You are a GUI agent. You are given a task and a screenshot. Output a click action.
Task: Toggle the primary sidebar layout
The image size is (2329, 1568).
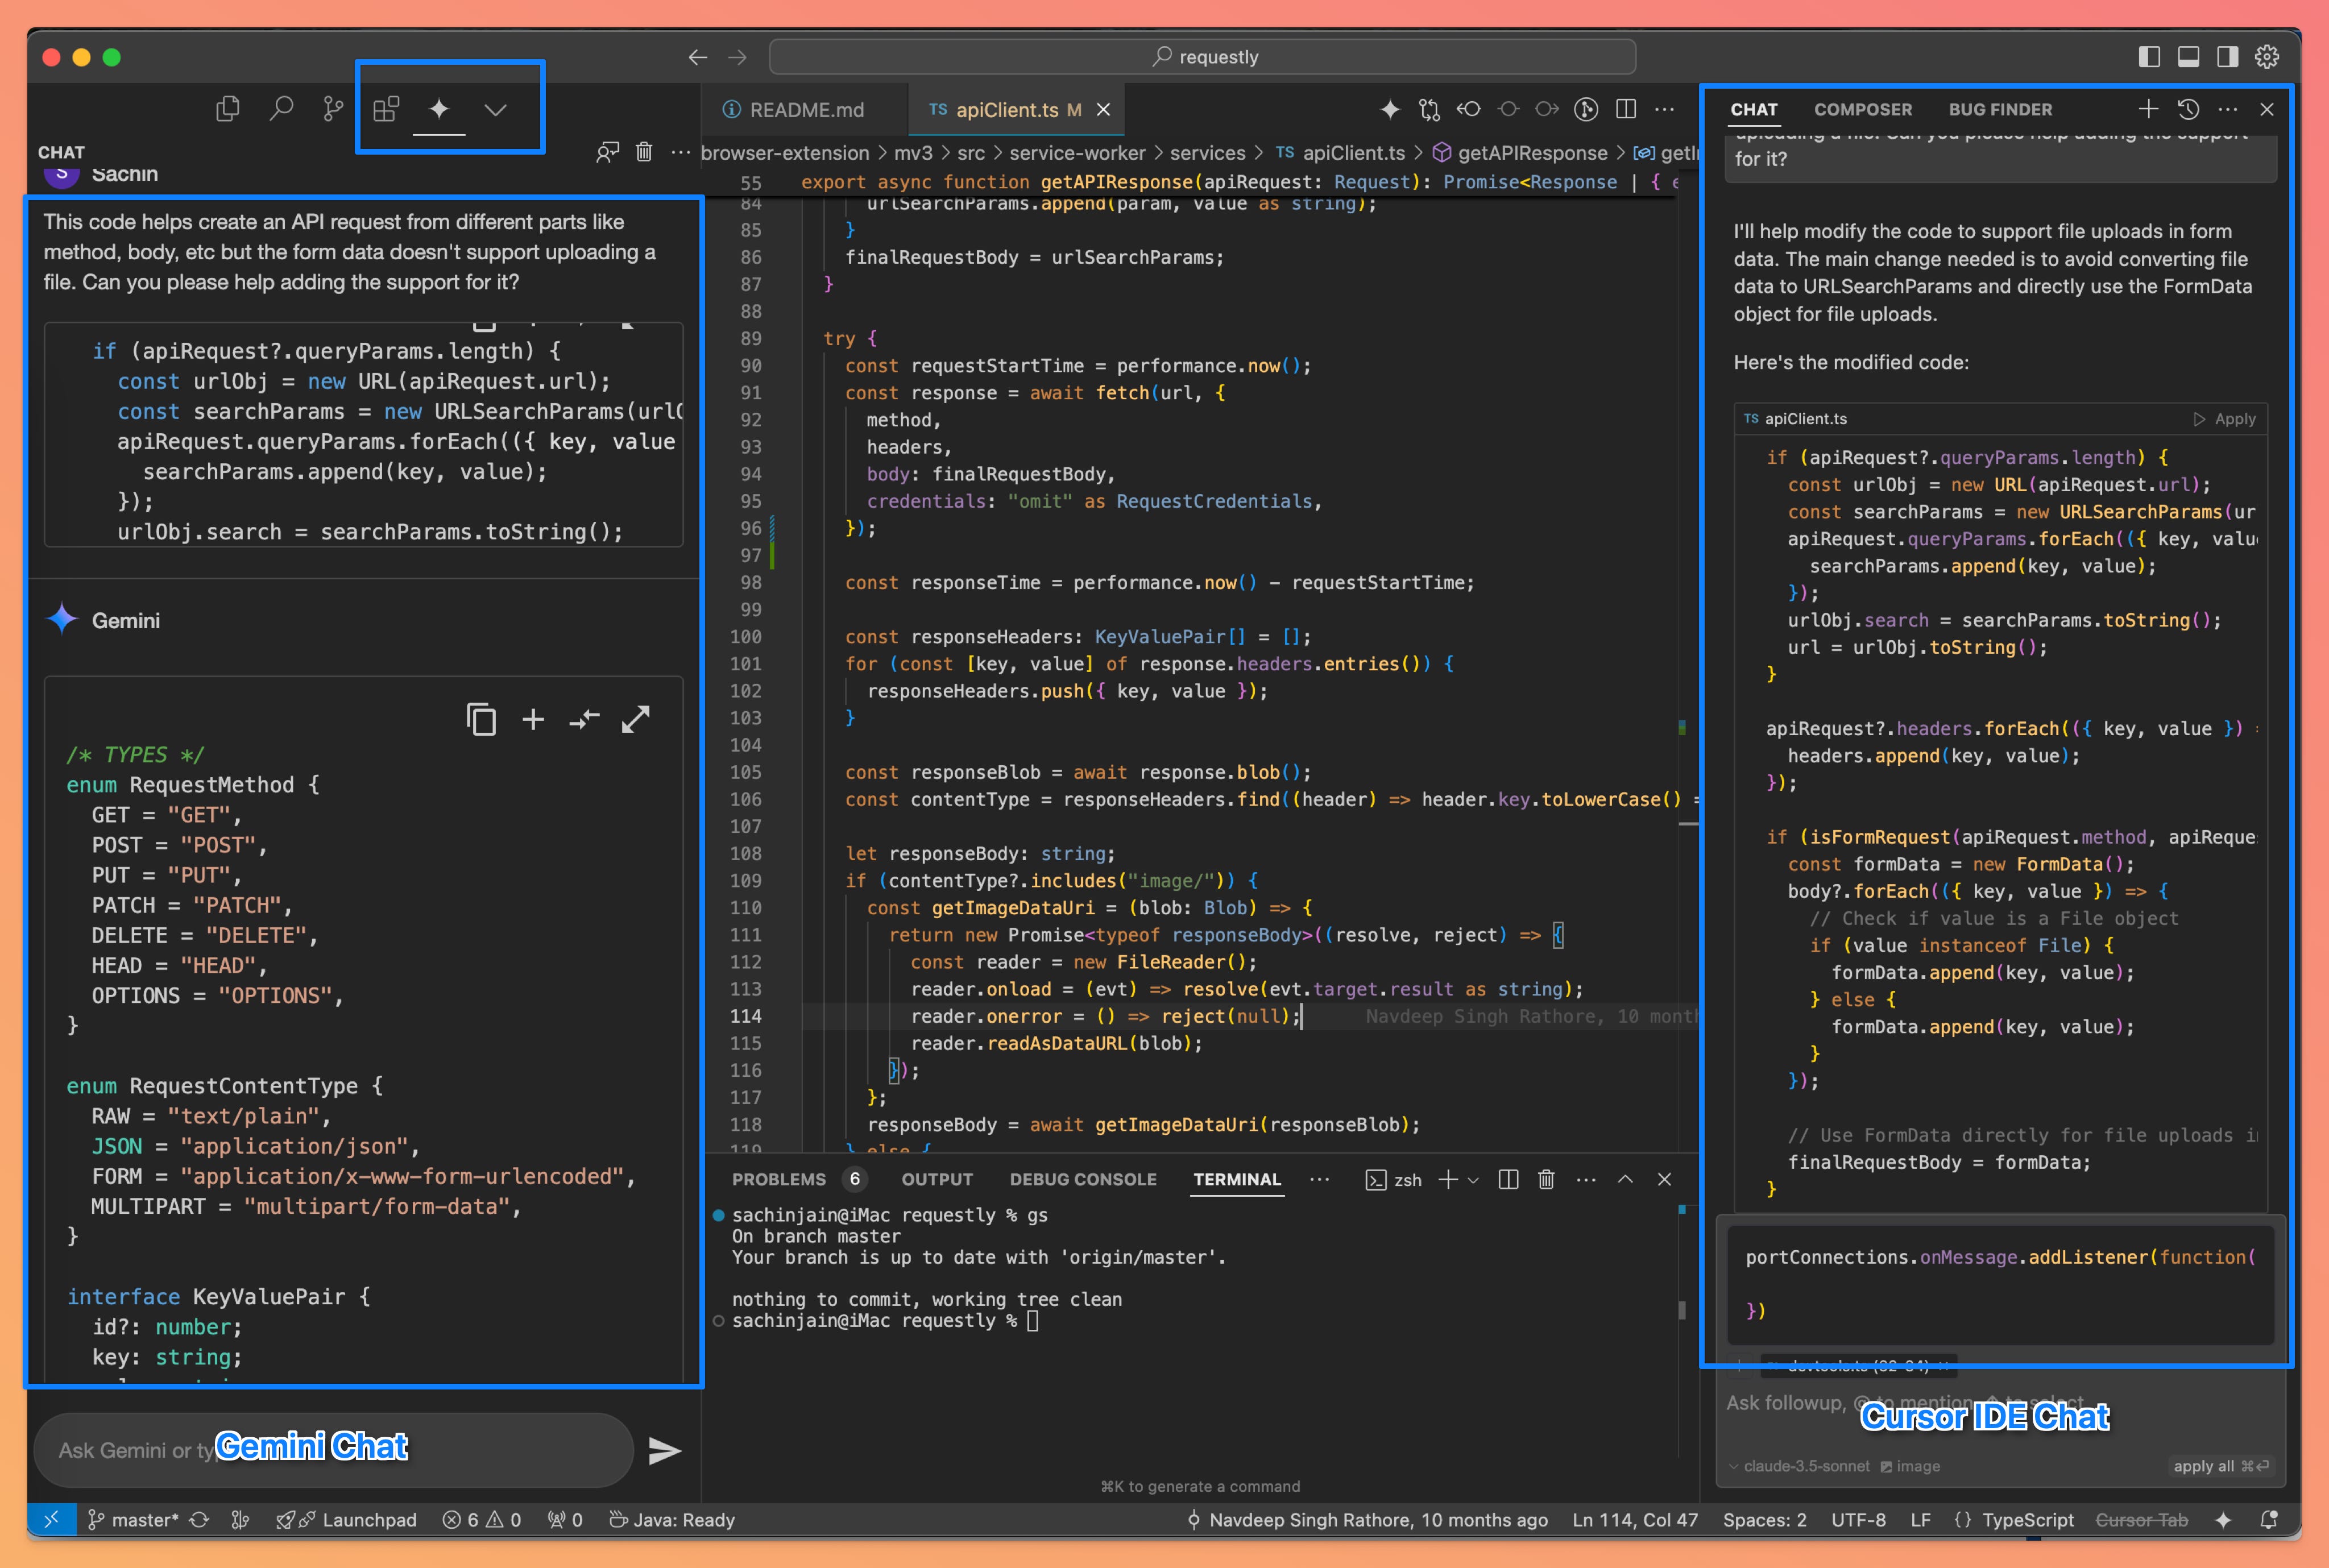coord(2149,57)
